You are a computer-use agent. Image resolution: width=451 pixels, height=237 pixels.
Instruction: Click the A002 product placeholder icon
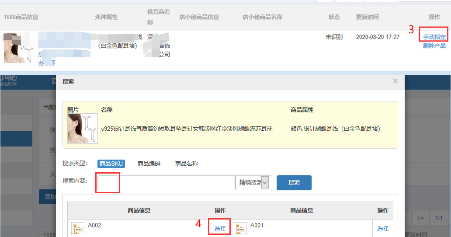78,228
